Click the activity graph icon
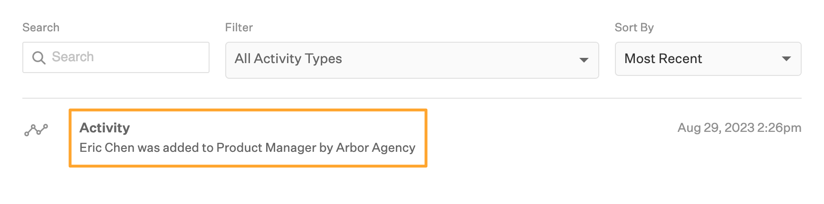 point(36,130)
